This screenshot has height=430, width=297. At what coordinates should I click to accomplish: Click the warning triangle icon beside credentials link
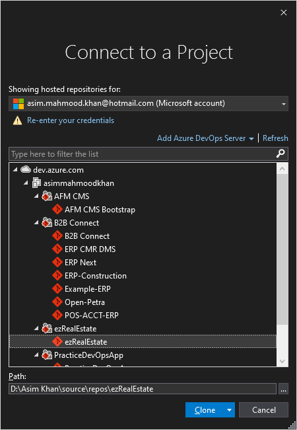pyautogui.click(x=18, y=120)
